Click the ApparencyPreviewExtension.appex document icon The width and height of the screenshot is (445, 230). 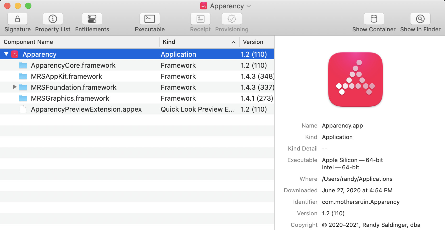23,109
